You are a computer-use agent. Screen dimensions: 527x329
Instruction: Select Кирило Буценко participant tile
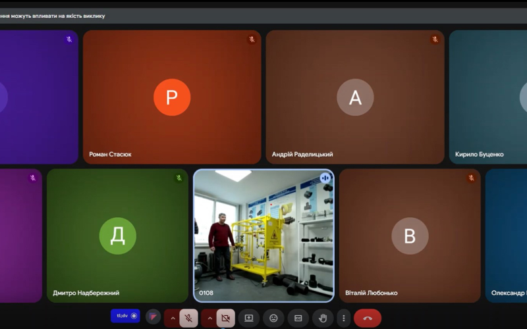(x=487, y=97)
